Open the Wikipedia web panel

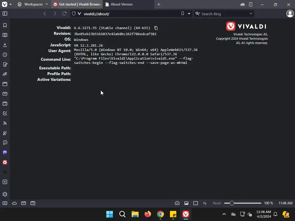5,172
